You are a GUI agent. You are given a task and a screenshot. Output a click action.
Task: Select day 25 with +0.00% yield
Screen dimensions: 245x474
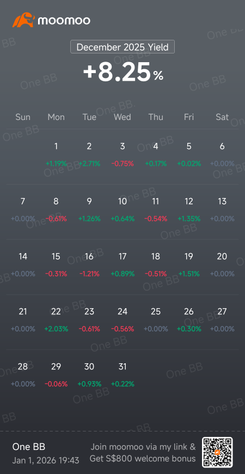pos(156,320)
